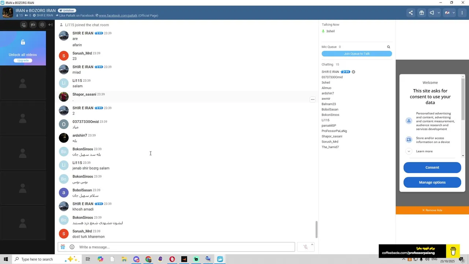The height and width of the screenshot is (264, 469).
Task: Click Manage options in consent panel
Action: click(432, 182)
